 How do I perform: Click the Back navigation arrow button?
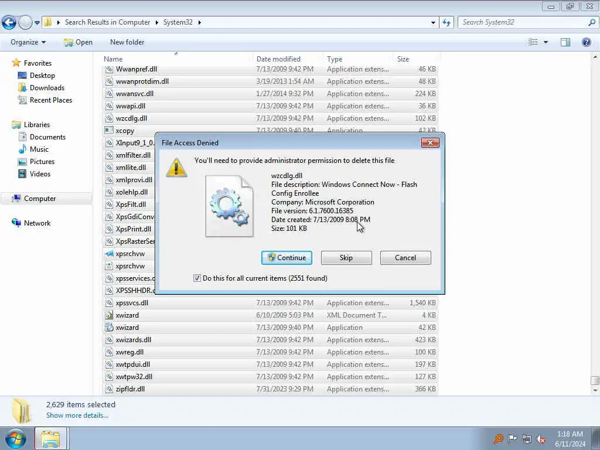(9, 22)
